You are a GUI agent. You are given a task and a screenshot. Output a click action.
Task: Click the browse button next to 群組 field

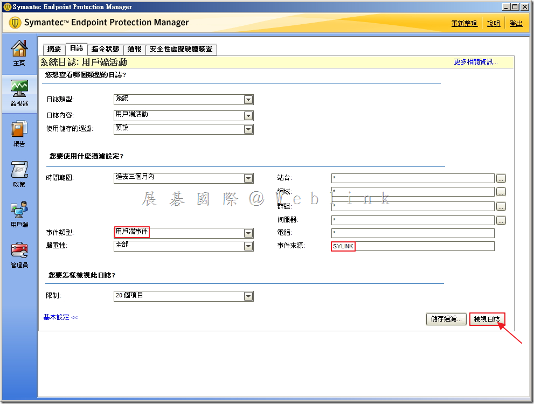[x=501, y=206]
